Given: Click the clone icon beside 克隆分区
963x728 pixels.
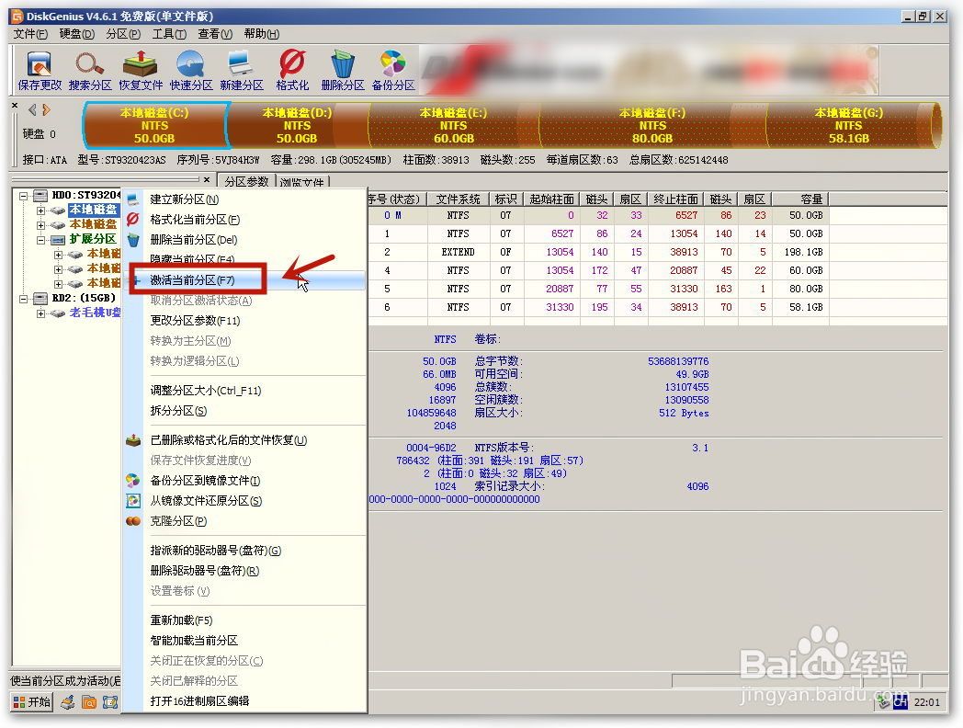Looking at the screenshot, I should point(133,521).
